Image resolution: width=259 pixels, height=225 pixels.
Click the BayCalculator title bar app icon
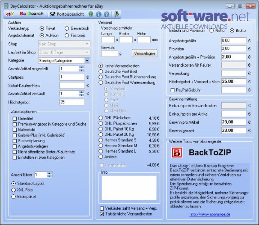pyautogui.click(x=6, y=6)
